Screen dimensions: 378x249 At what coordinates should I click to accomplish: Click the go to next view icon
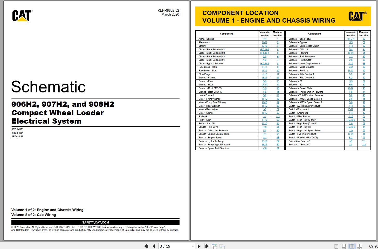click(222, 246)
